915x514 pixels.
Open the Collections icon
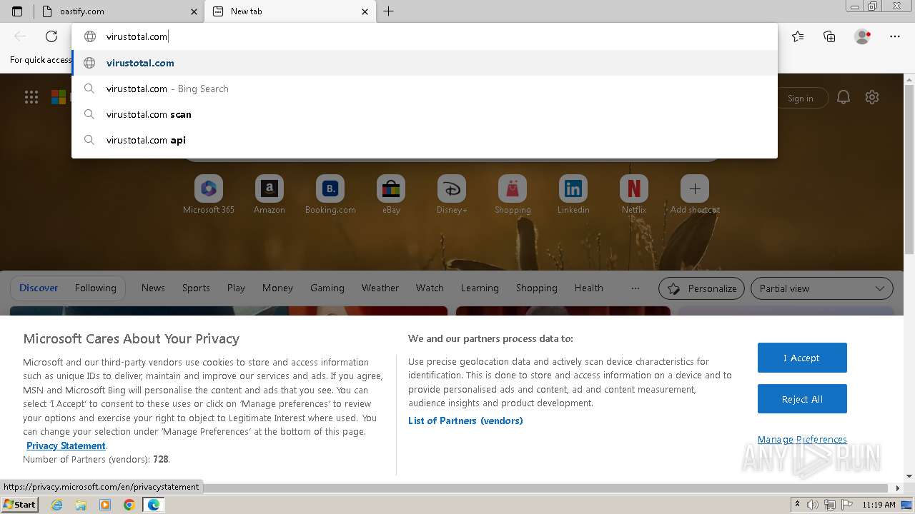(x=829, y=36)
